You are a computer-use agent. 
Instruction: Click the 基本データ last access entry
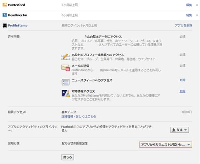pyautogui.click(x=69, y=112)
